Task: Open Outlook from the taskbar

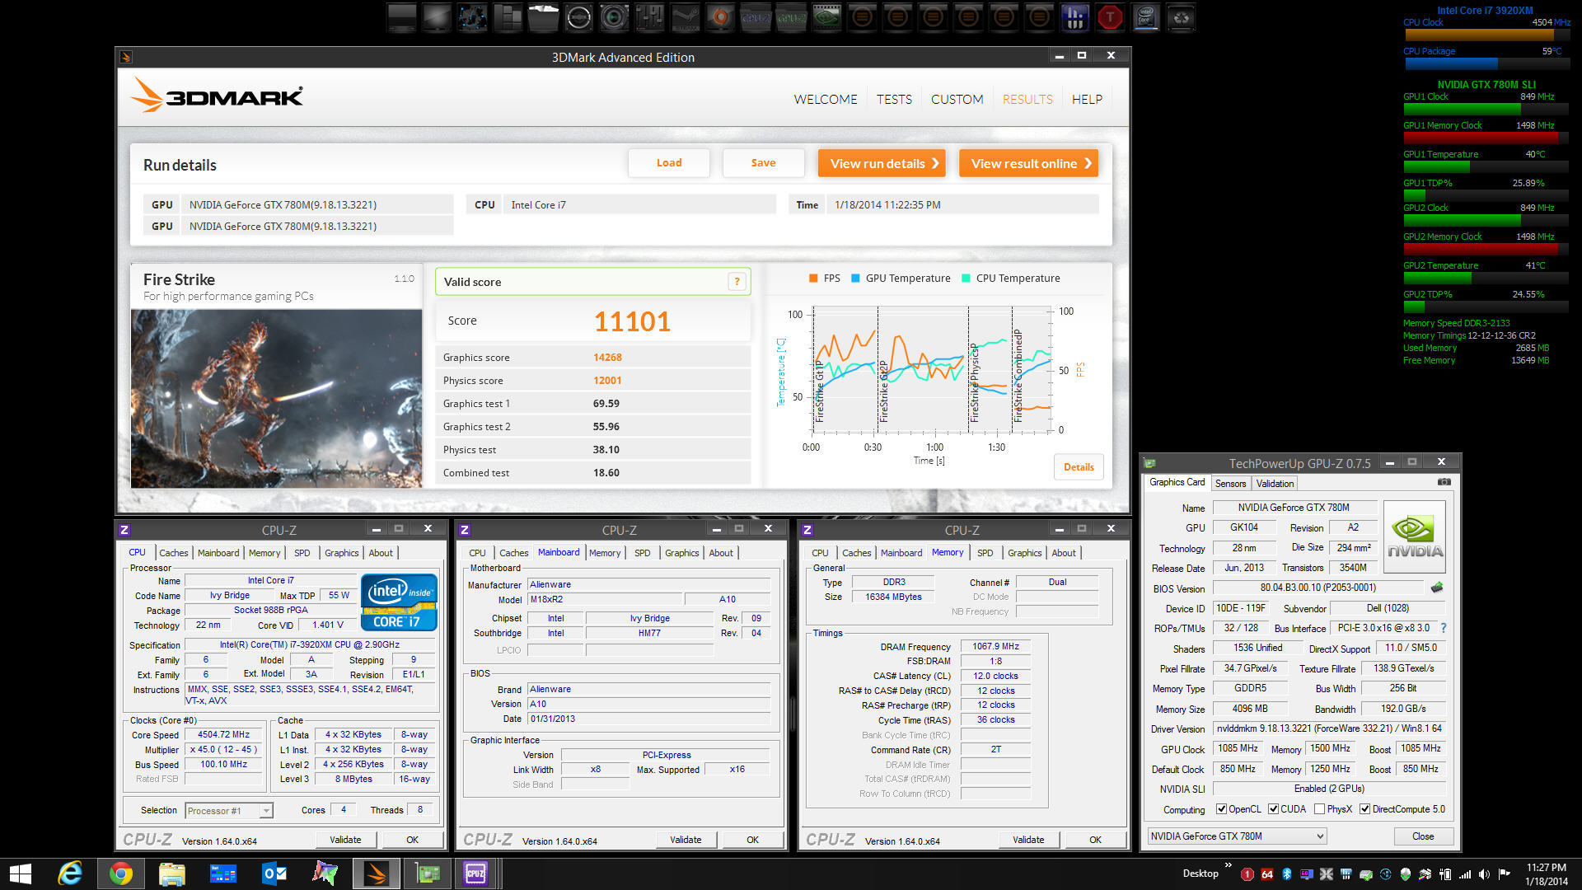Action: coord(274,874)
